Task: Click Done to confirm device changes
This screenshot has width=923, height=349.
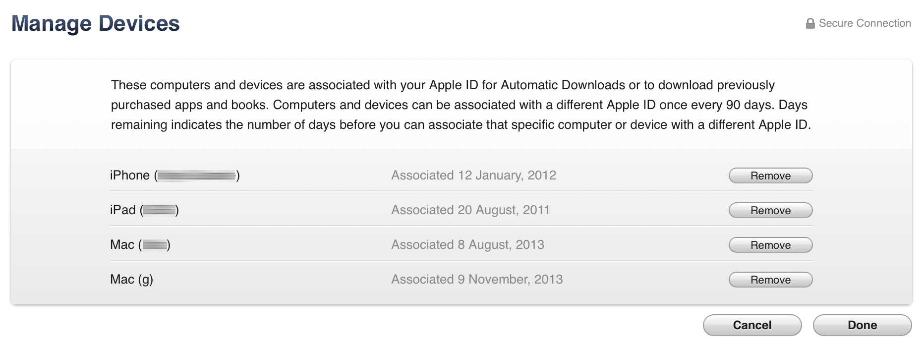Action: click(x=863, y=325)
